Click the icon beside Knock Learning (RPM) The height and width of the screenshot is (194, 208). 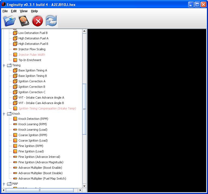click(15, 124)
